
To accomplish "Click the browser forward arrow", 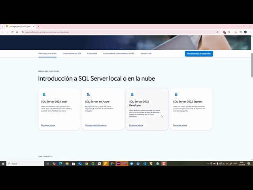I will (8, 32).
